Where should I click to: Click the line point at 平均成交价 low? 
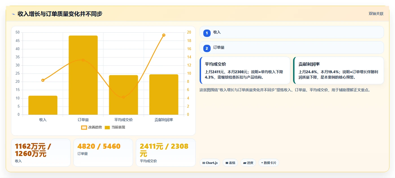[123, 97]
